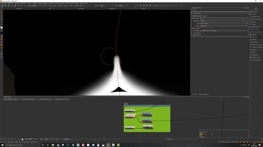Image resolution: width=263 pixels, height=147 pixels.
Task: Open the File menu
Action: pyautogui.click(x=2, y=3)
